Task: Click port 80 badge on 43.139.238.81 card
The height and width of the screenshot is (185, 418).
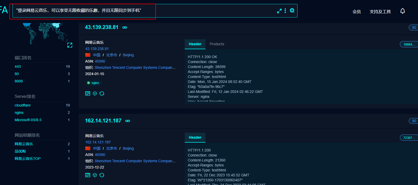Action: click(414, 27)
